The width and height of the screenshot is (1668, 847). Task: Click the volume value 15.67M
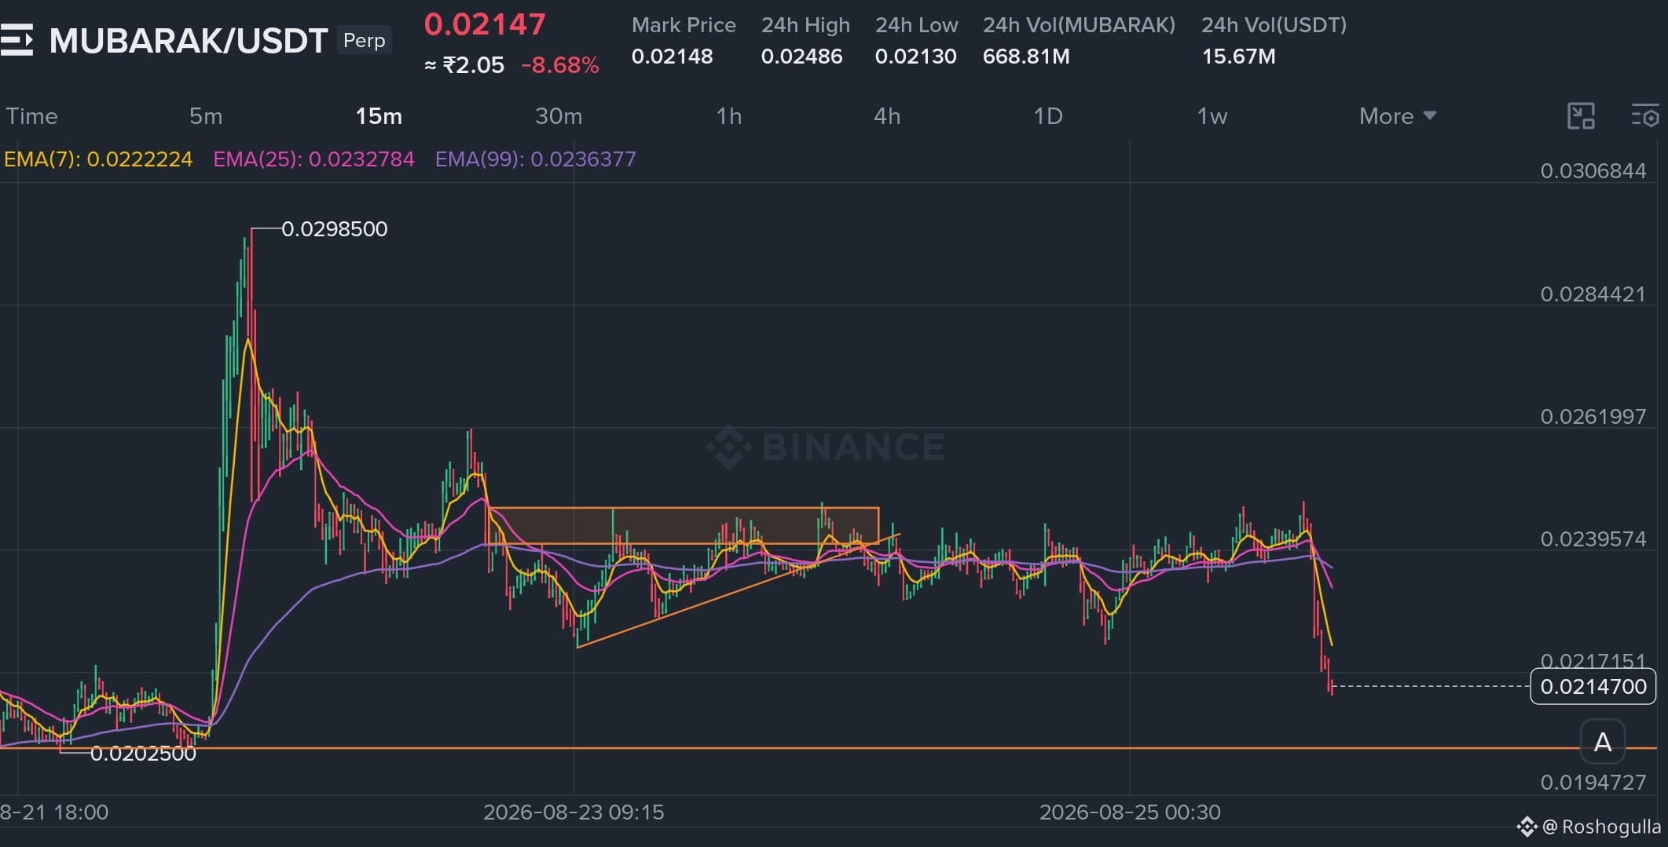pyautogui.click(x=1238, y=57)
